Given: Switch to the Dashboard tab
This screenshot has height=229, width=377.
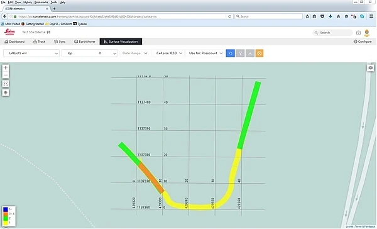Looking at the screenshot, I should (14, 42).
